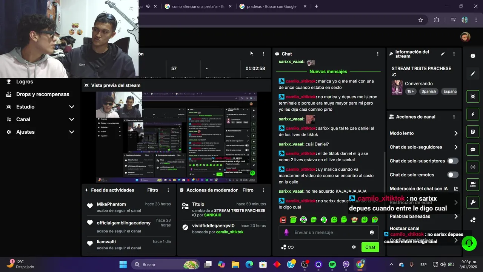The height and width of the screenshot is (272, 483).
Task: Click the red angry emote
Action: click(x=283, y=219)
